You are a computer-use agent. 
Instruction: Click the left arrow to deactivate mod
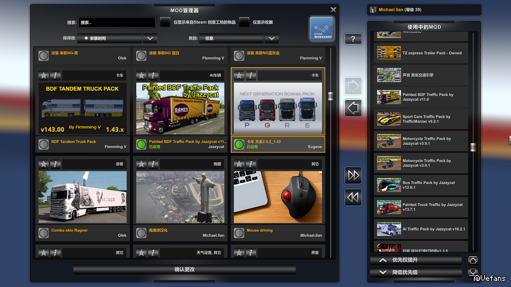coord(353,108)
